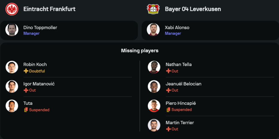Select Robin Koch player avatar

click(12, 67)
